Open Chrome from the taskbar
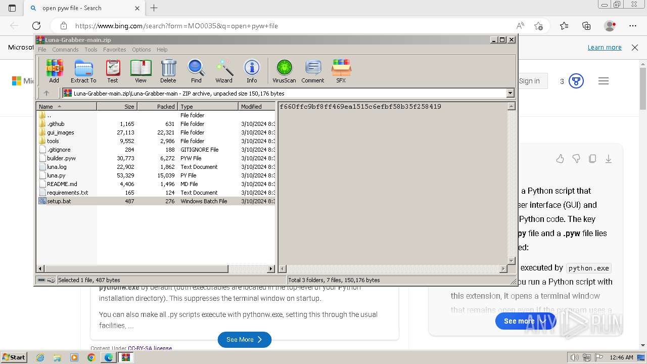The height and width of the screenshot is (364, 647). click(x=91, y=357)
